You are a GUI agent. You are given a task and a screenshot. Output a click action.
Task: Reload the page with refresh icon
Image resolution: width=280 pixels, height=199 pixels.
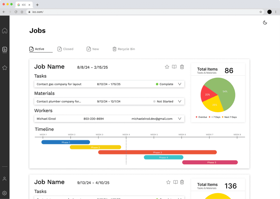tap(16, 12)
